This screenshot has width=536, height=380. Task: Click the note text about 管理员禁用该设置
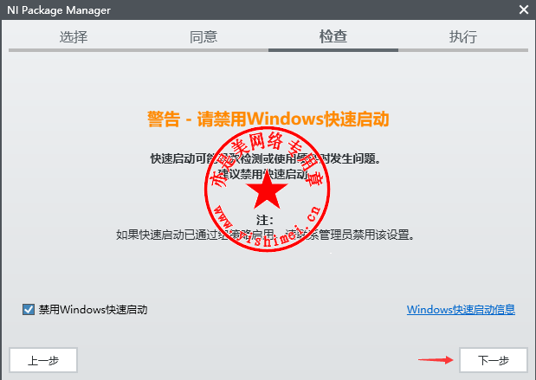[x=265, y=235]
